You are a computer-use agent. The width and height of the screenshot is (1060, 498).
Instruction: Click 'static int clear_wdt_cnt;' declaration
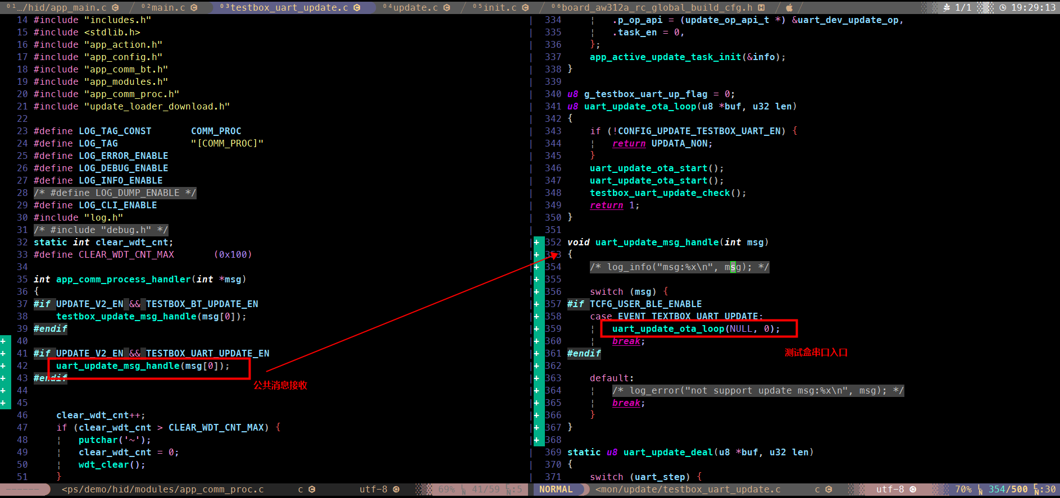point(104,243)
